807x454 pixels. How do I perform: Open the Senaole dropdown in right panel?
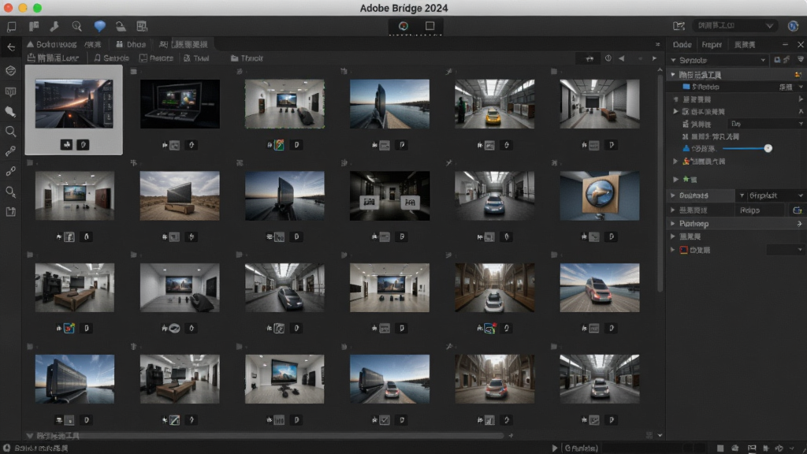718,60
